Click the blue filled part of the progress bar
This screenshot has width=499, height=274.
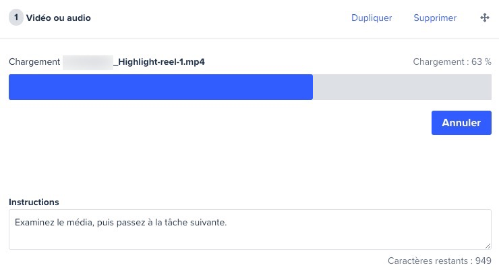pyautogui.click(x=160, y=87)
